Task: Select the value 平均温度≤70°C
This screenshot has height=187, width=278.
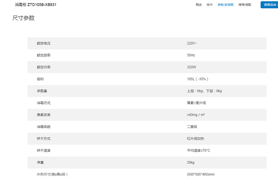Action: [x=198, y=151]
